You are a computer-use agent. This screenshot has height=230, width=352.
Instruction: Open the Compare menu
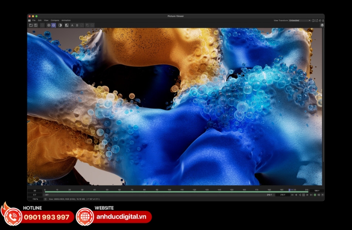tap(55, 20)
